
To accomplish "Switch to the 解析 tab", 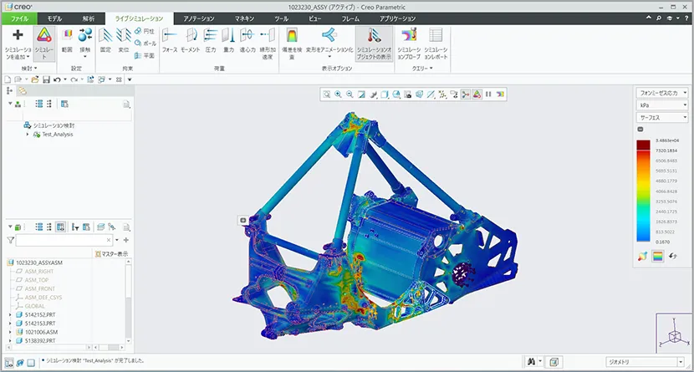I will [x=89, y=18].
